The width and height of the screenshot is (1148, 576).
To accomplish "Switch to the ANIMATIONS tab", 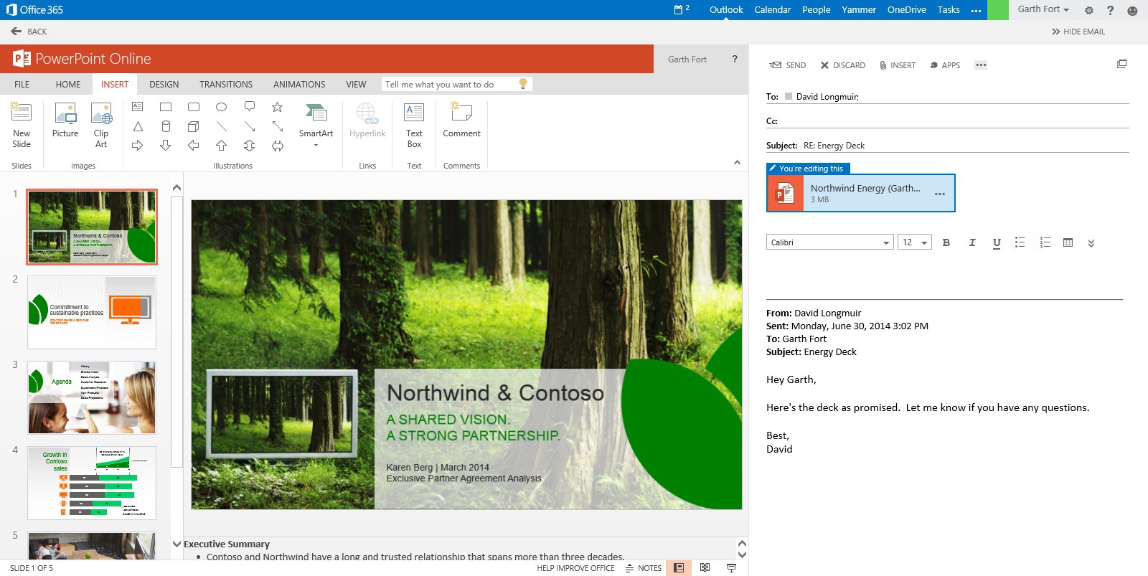I will (299, 84).
